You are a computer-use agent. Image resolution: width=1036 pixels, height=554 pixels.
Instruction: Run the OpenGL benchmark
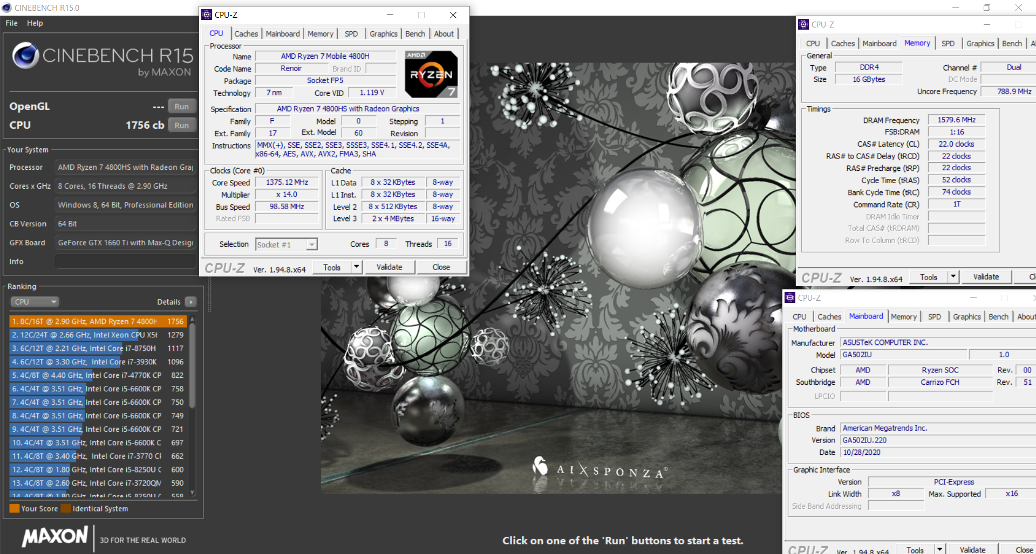[x=182, y=106]
